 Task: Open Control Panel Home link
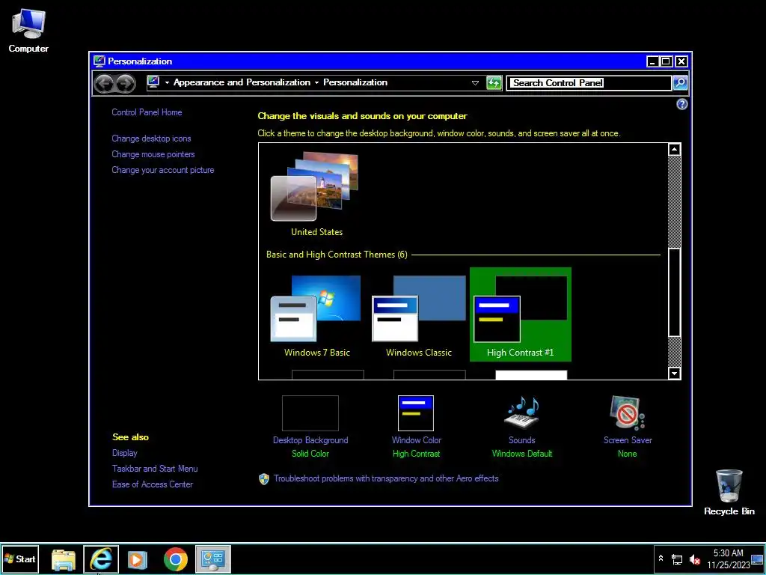pyautogui.click(x=147, y=112)
